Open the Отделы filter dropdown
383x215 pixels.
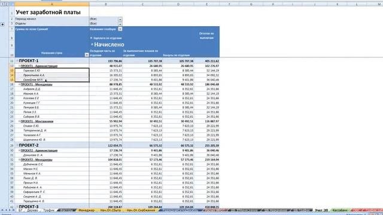[120, 24]
